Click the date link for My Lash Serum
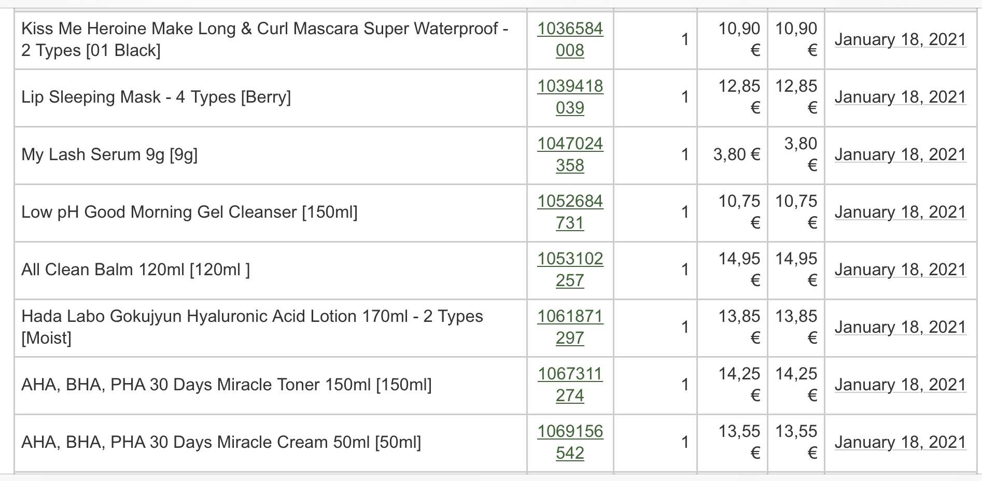Screen dimensions: 982x481 pos(900,154)
